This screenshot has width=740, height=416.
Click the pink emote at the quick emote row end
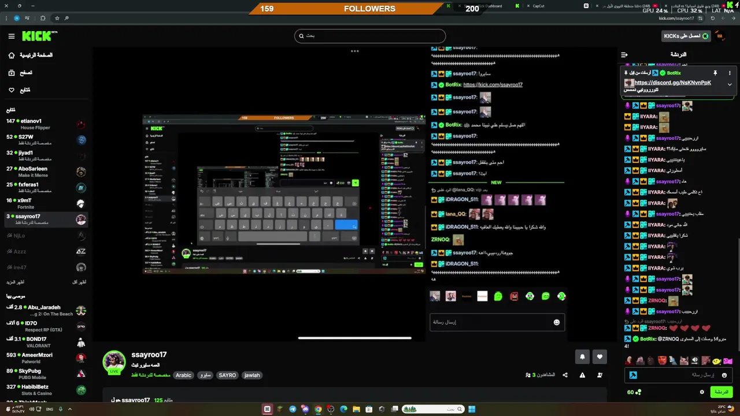click(727, 361)
